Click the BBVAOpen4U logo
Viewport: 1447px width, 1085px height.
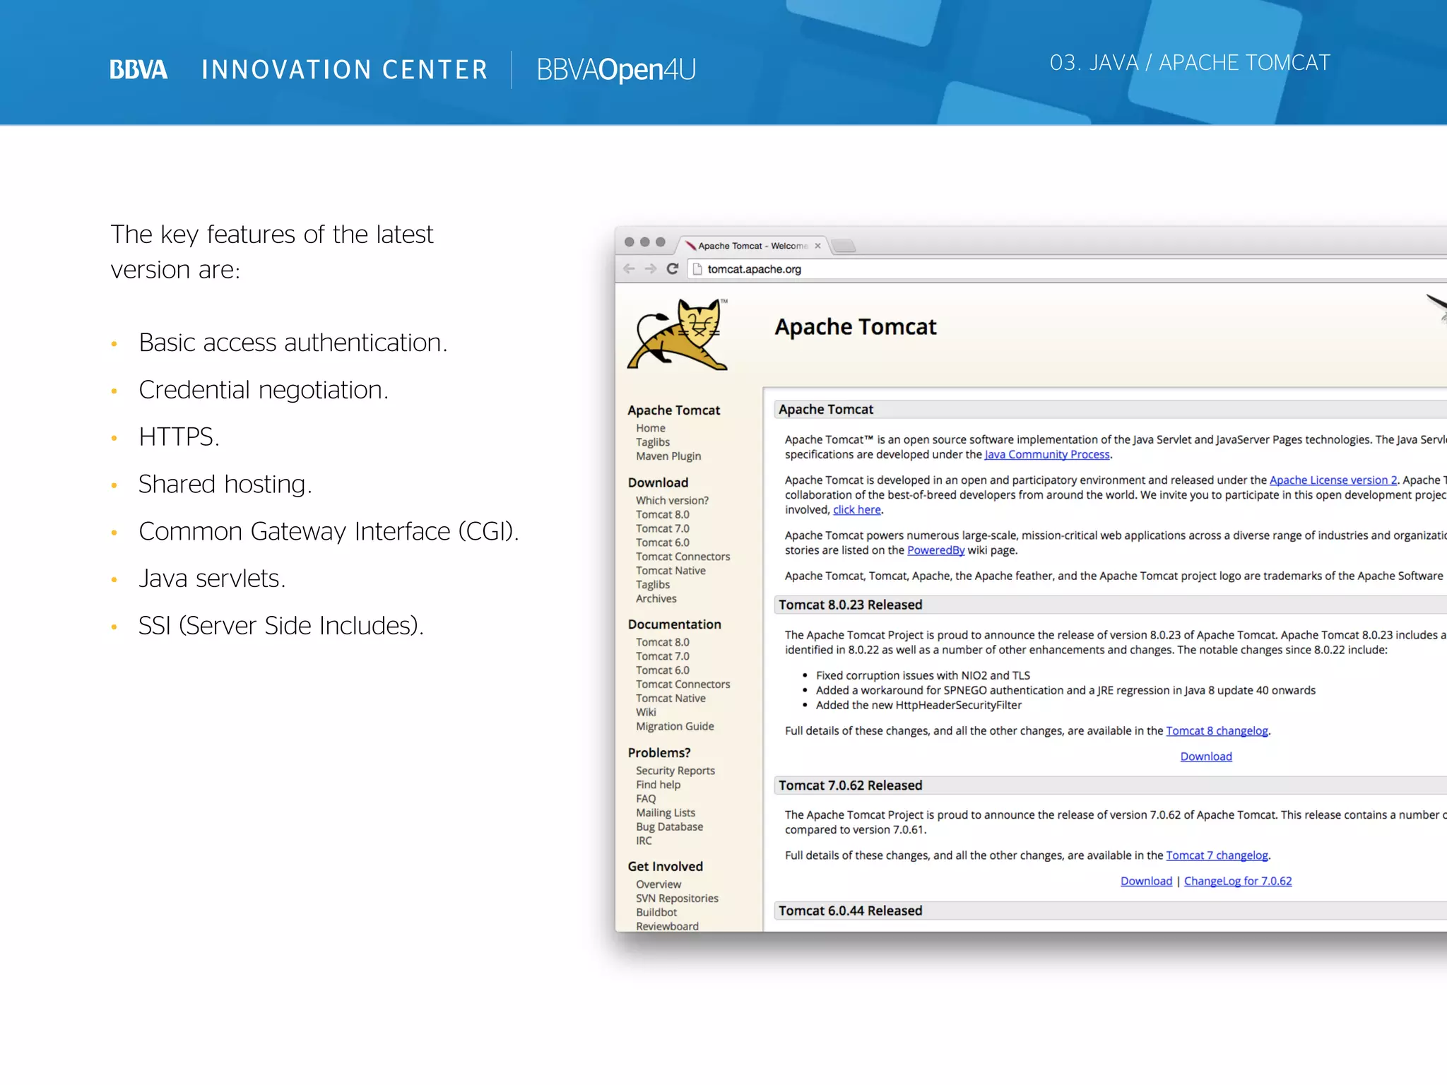click(616, 69)
